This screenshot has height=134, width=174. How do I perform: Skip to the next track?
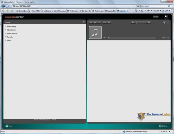99,23
